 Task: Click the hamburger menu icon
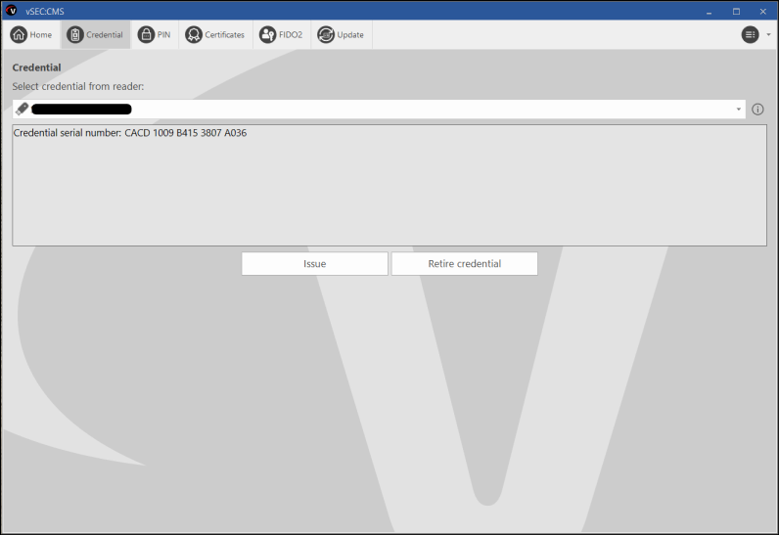click(751, 35)
